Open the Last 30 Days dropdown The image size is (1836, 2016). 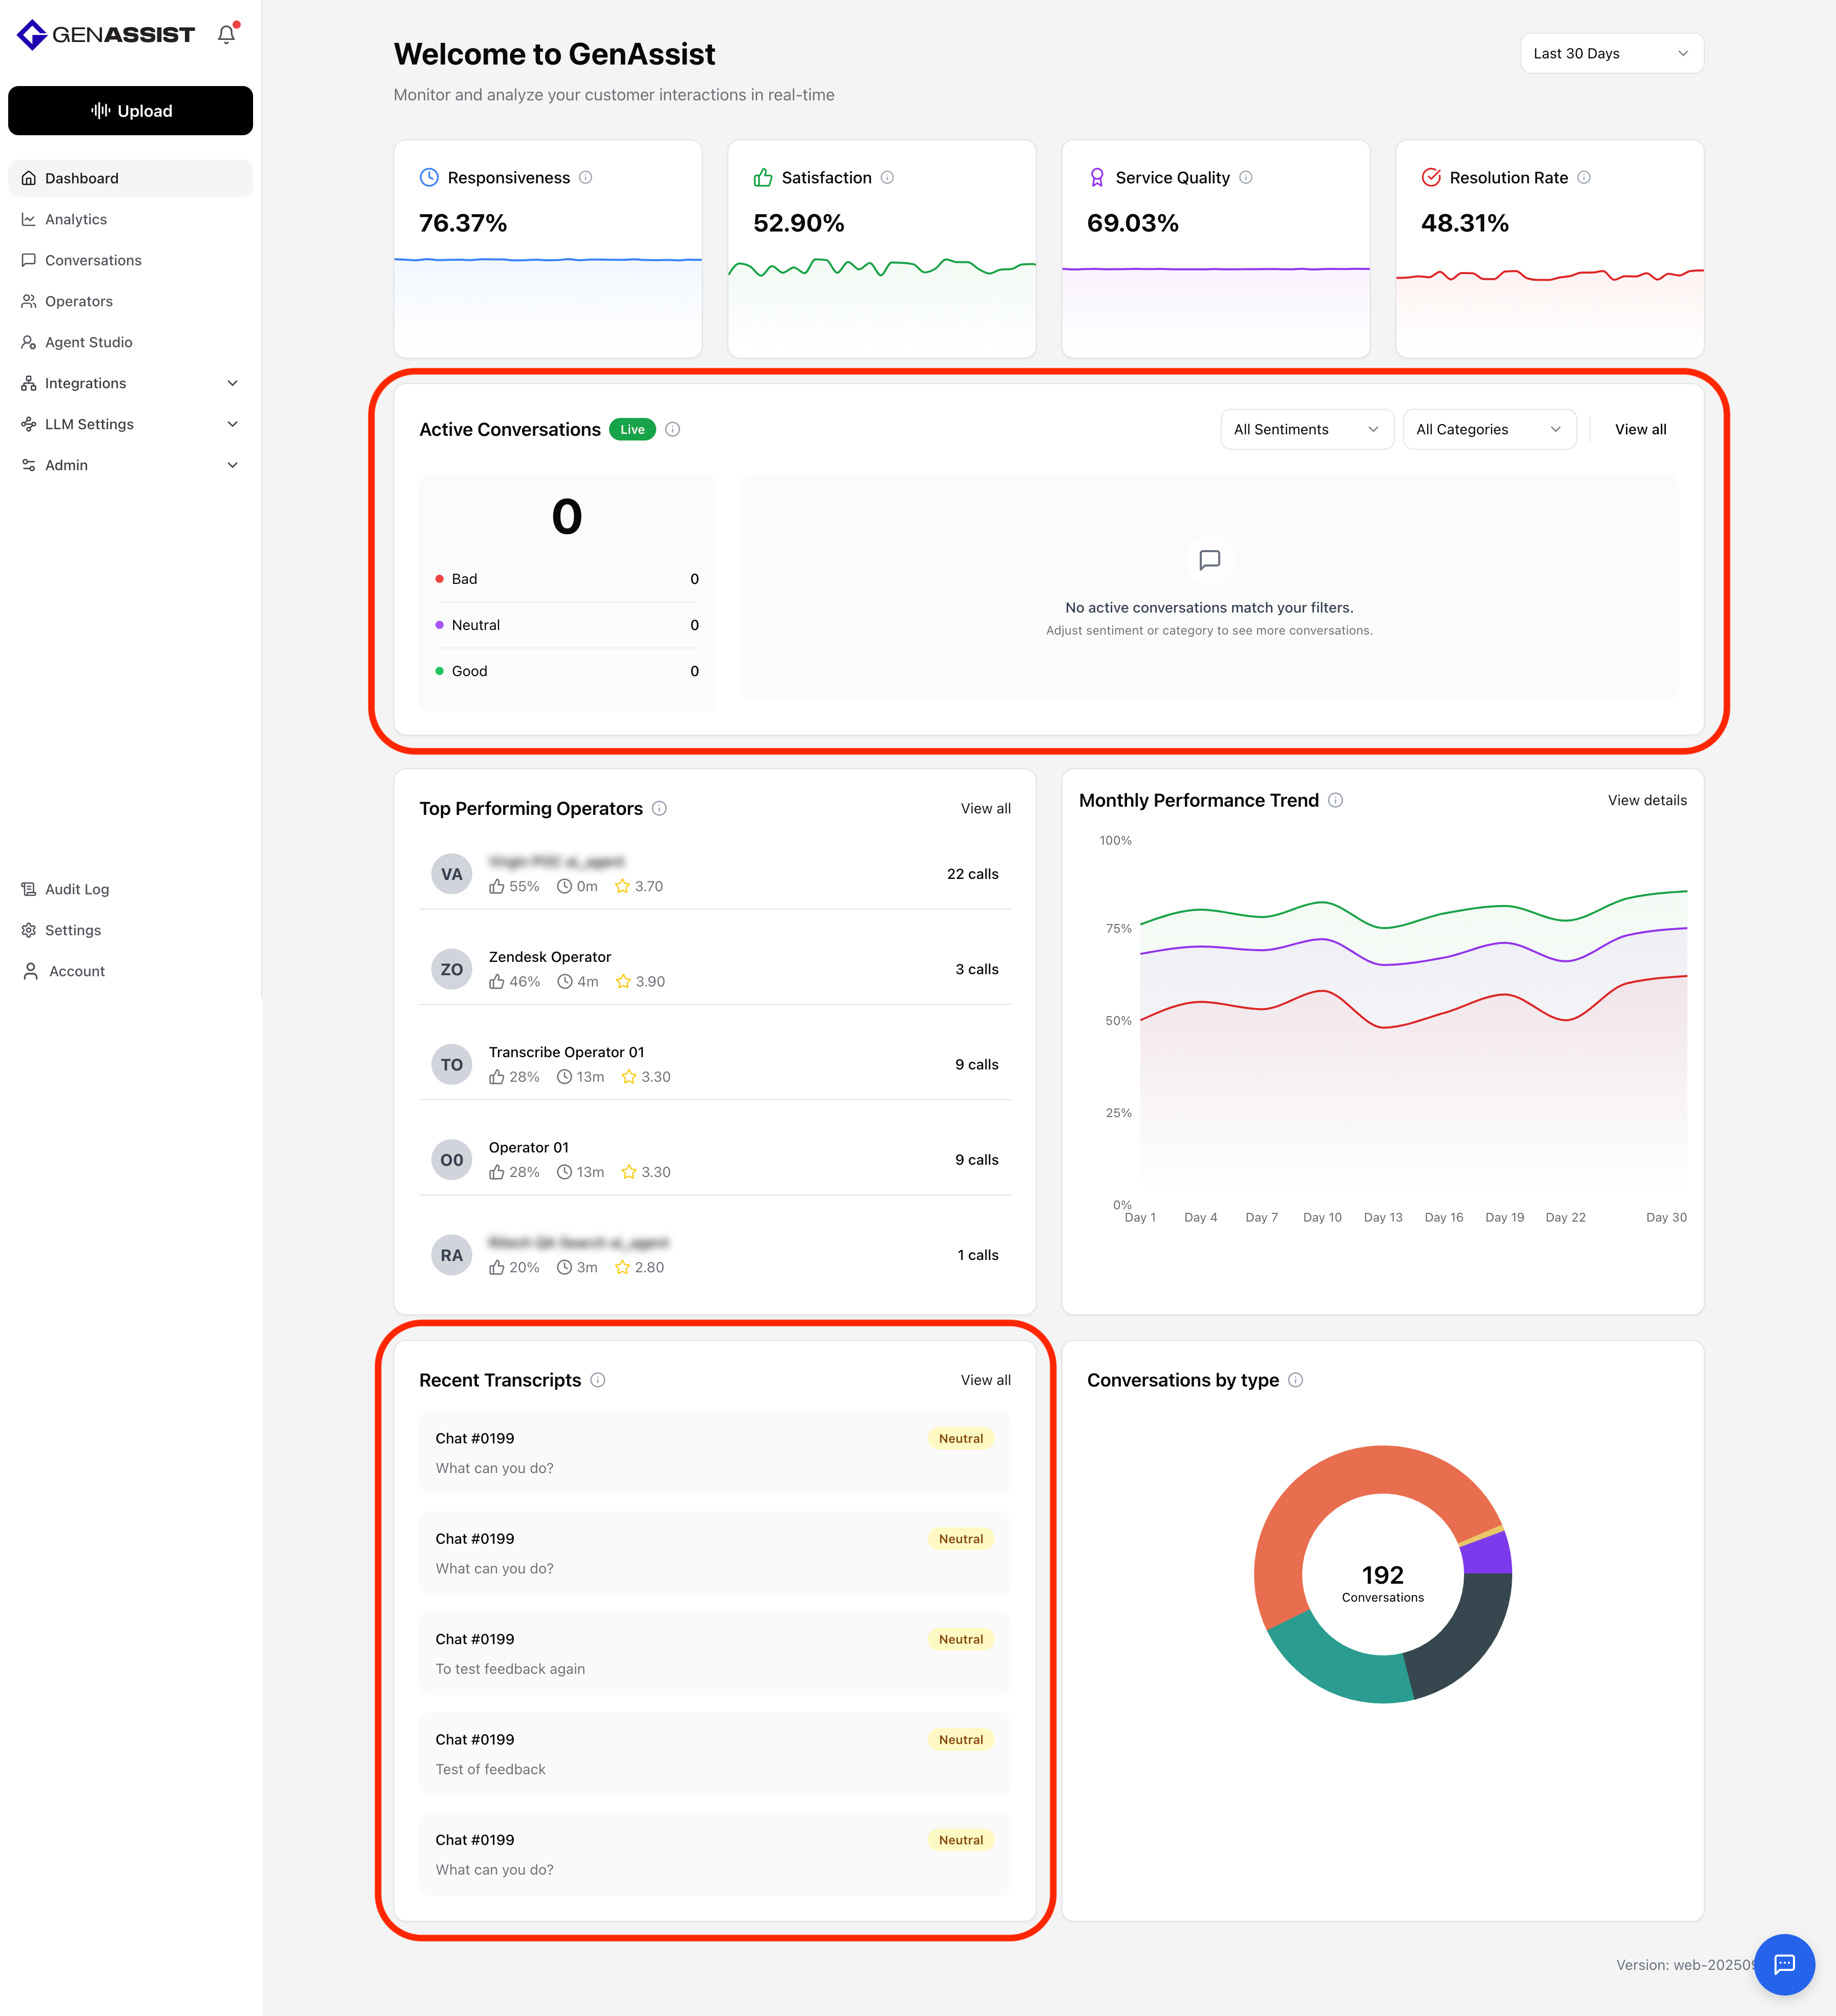(x=1611, y=53)
